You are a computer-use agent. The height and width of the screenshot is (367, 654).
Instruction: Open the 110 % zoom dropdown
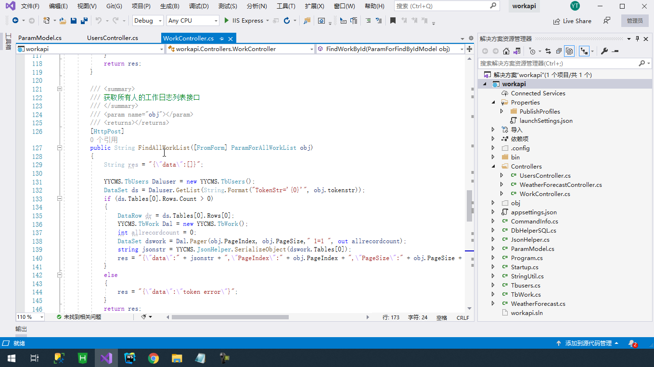coord(30,317)
